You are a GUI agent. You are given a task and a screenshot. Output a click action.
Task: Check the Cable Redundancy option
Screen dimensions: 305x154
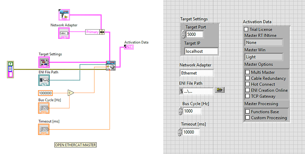(248, 78)
